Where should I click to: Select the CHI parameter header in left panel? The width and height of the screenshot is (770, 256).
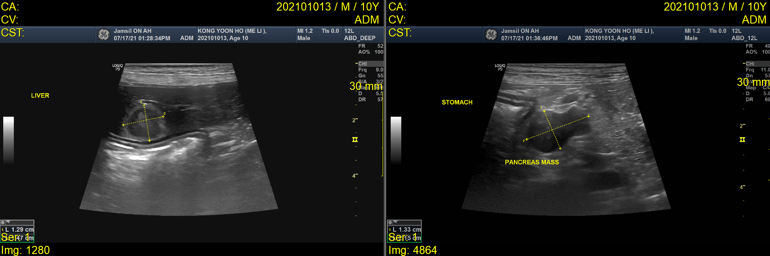pyautogui.click(x=363, y=64)
